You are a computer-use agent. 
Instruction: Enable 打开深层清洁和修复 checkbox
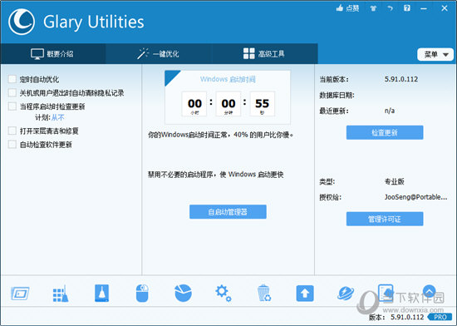pos(12,131)
